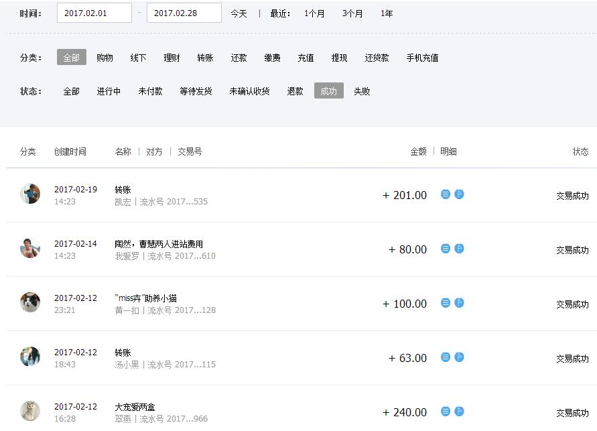Select 购物 category filter
Screen dimensions: 597x431
(x=105, y=58)
